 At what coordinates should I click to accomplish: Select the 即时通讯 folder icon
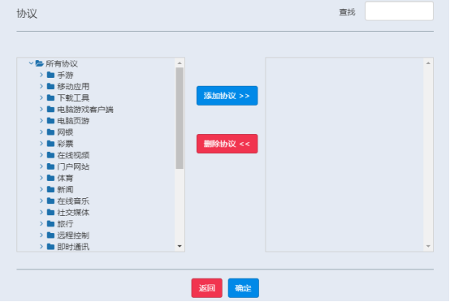tap(51, 246)
